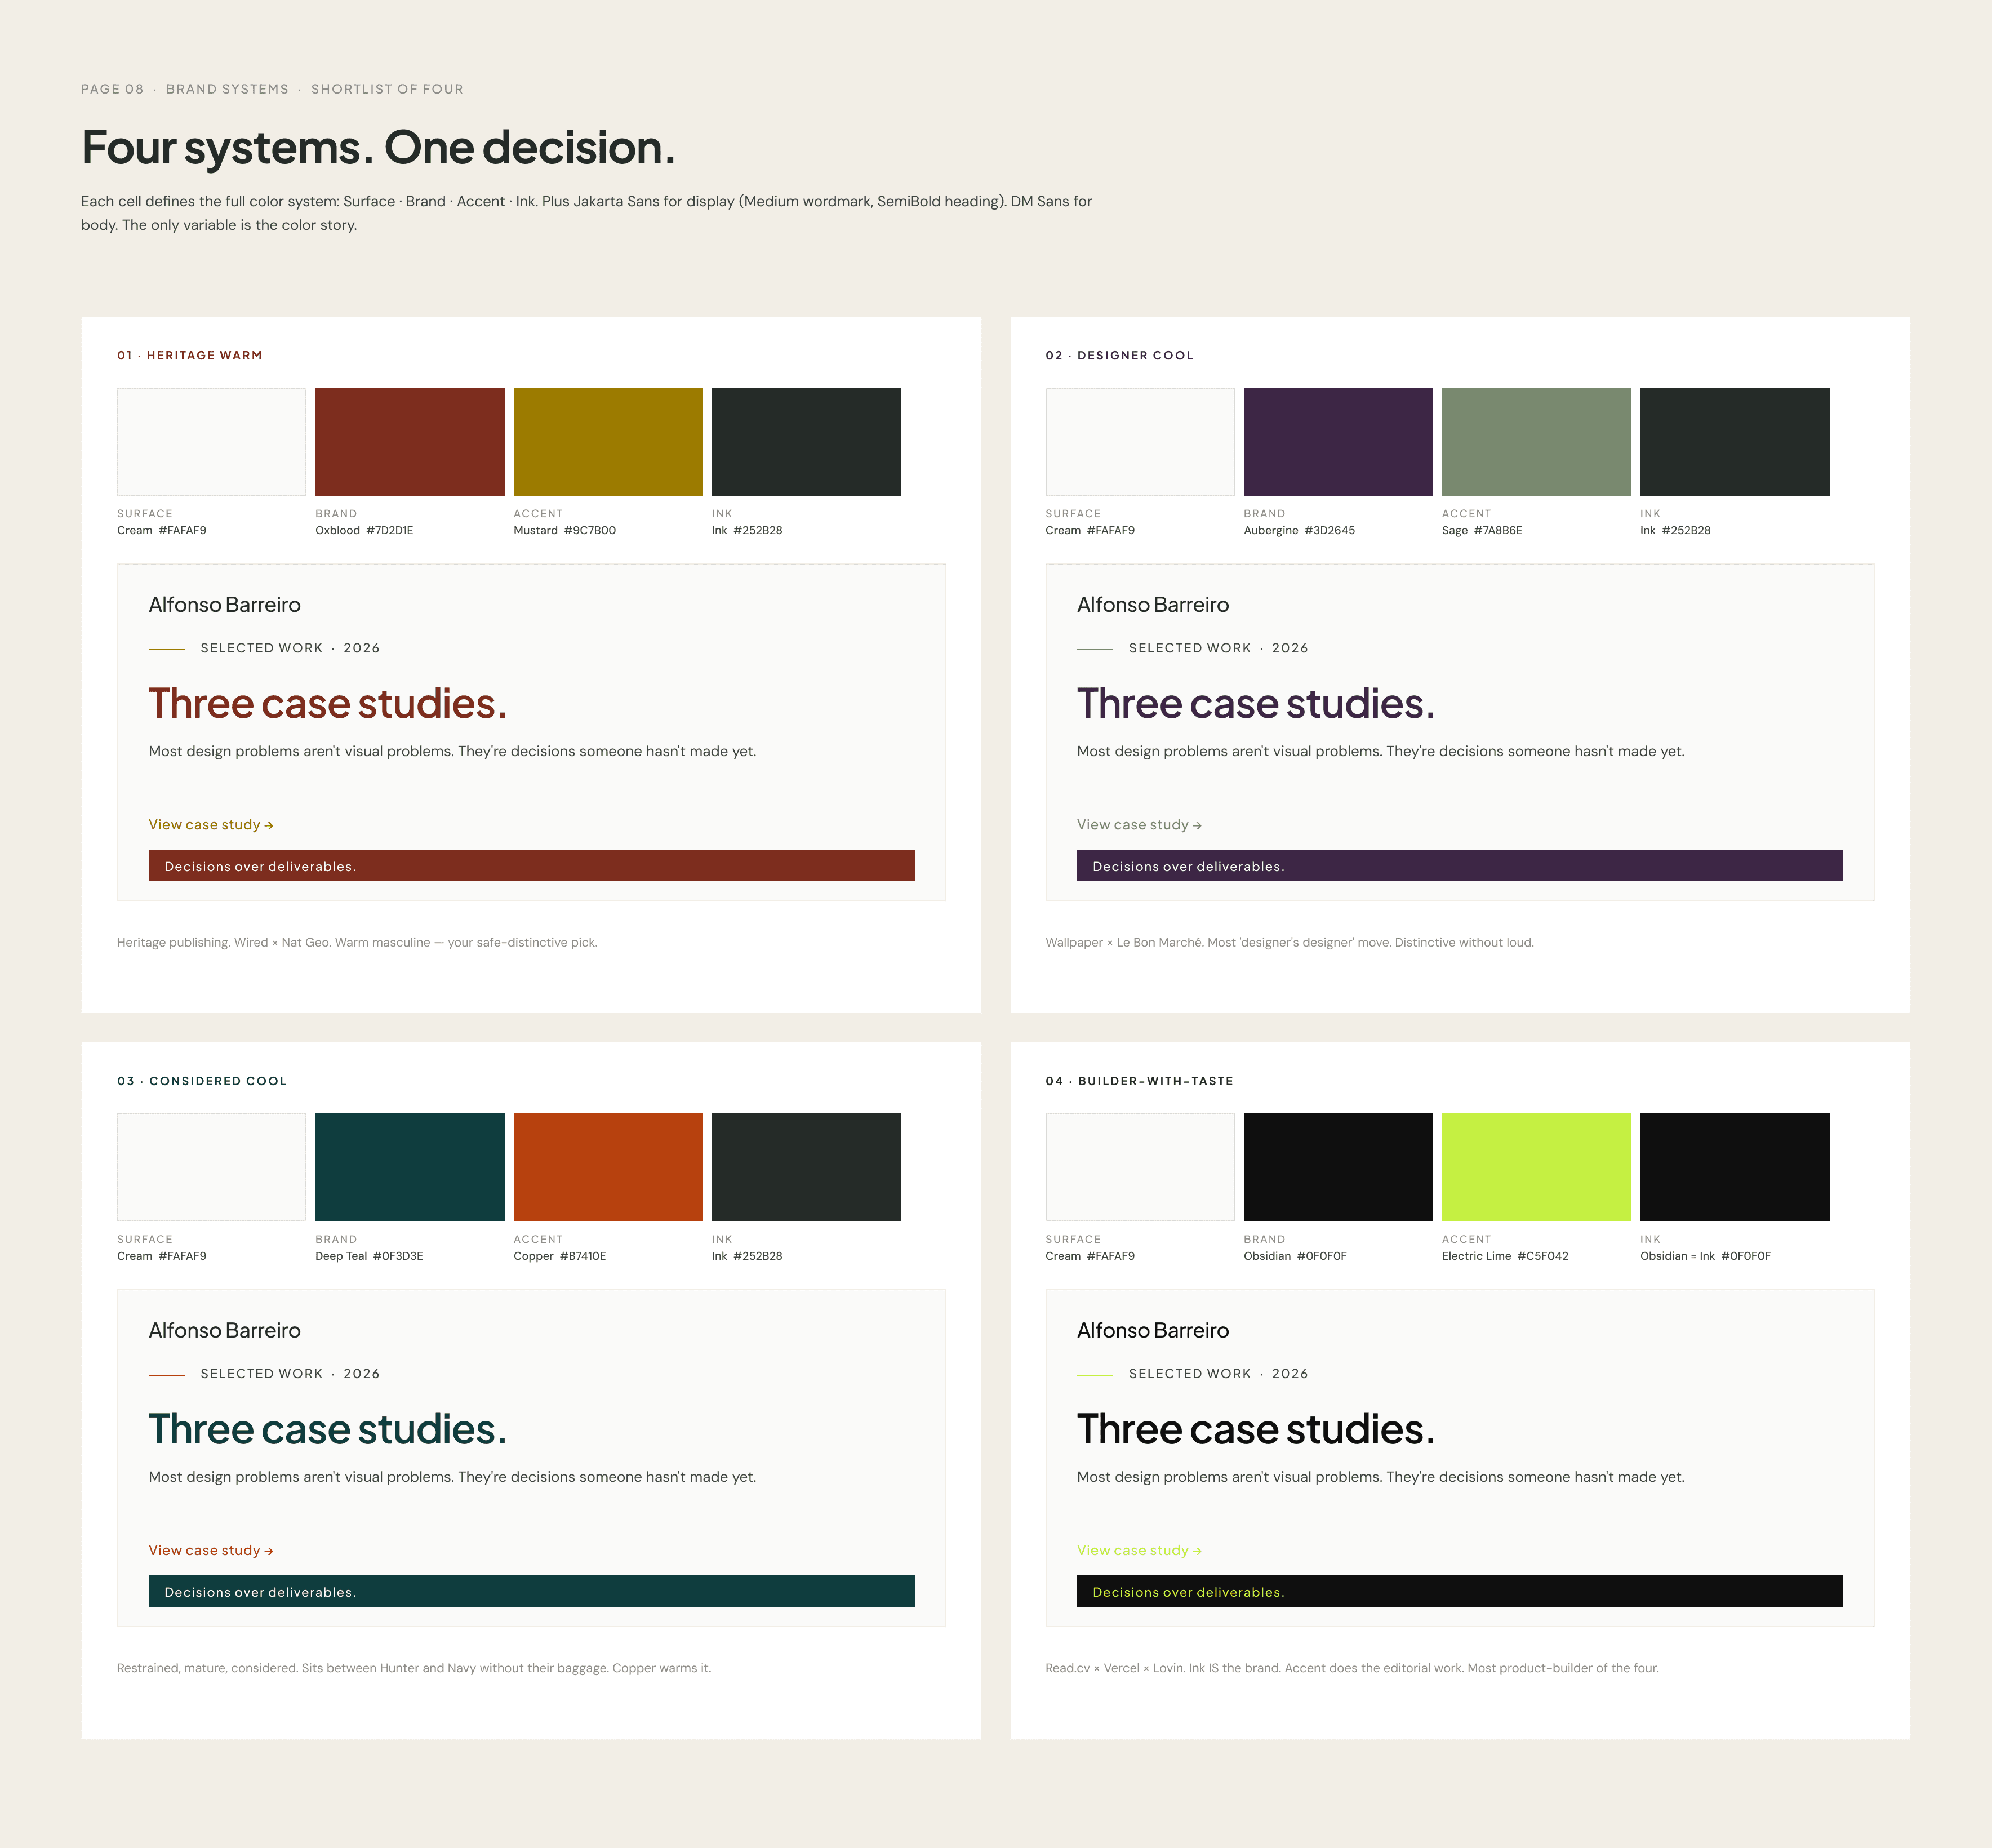The width and height of the screenshot is (1992, 1848).
Task: Click the teal 'Three case studies.' heading
Action: tap(328, 1430)
